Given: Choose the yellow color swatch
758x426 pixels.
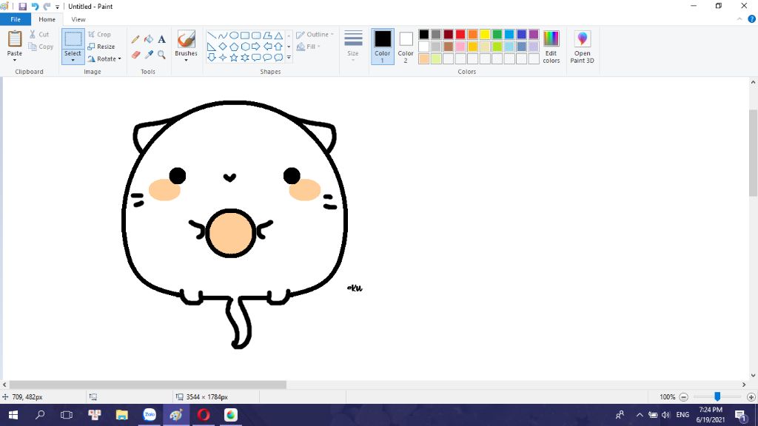Looking at the screenshot, I should (x=485, y=34).
